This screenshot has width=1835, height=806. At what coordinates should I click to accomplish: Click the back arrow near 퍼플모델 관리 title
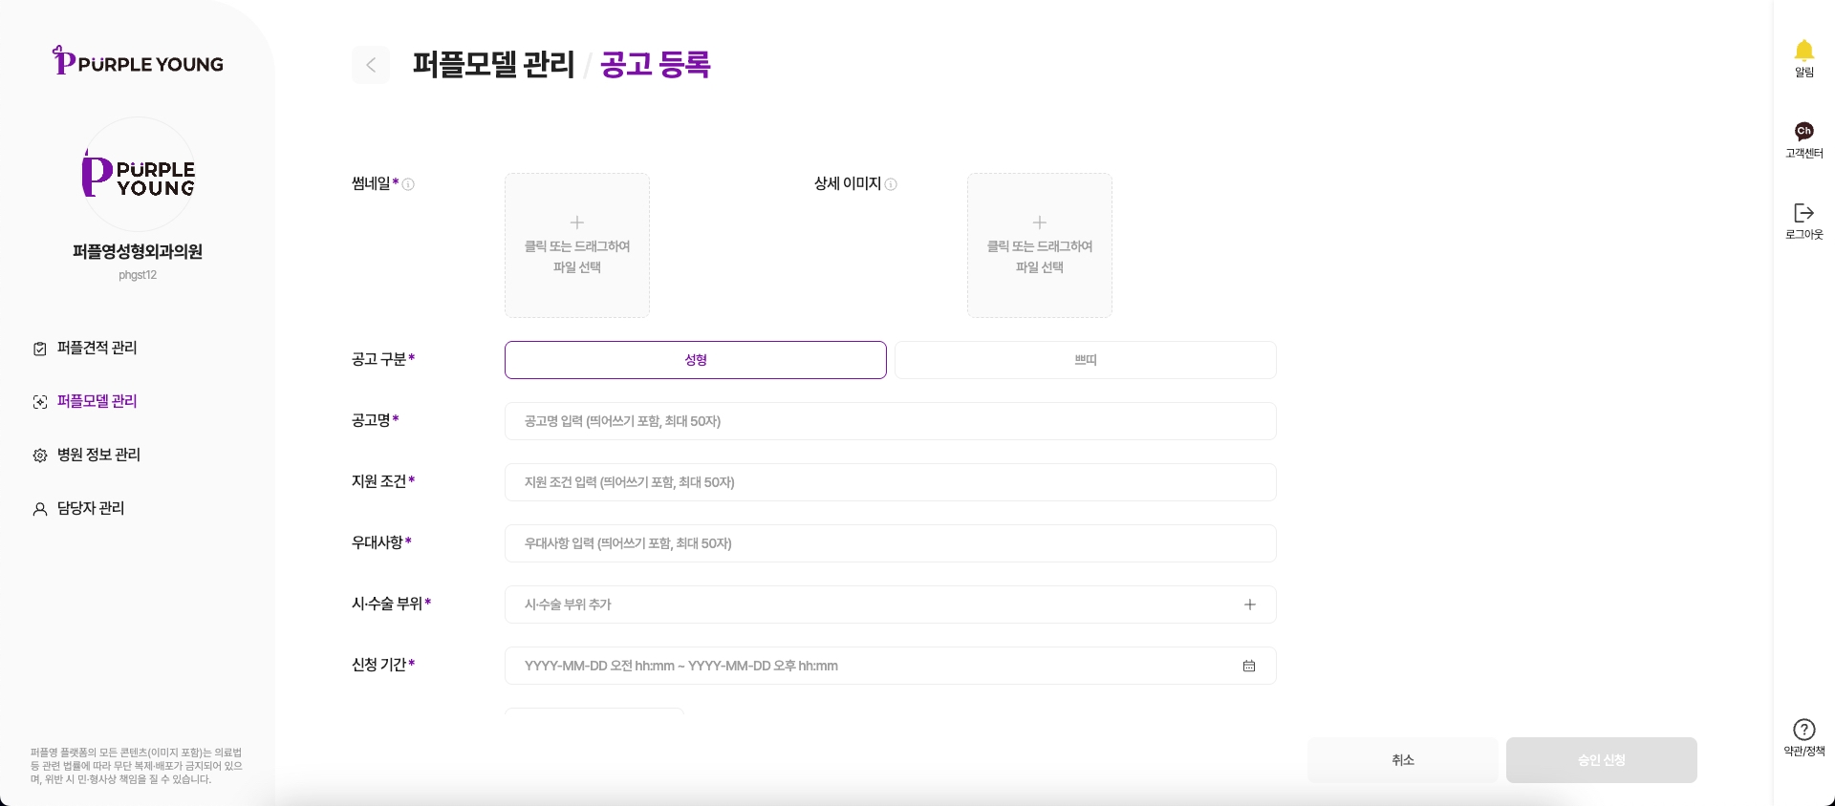371,65
